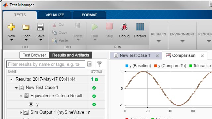The height and width of the screenshot is (119, 212).
Task: Click the filter results search field
Action: pyautogui.click(x=46, y=64)
